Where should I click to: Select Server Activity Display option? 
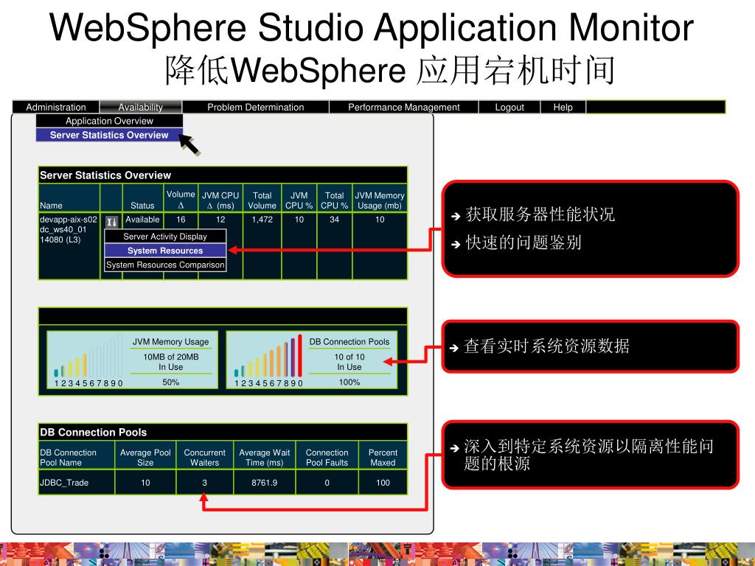click(165, 237)
